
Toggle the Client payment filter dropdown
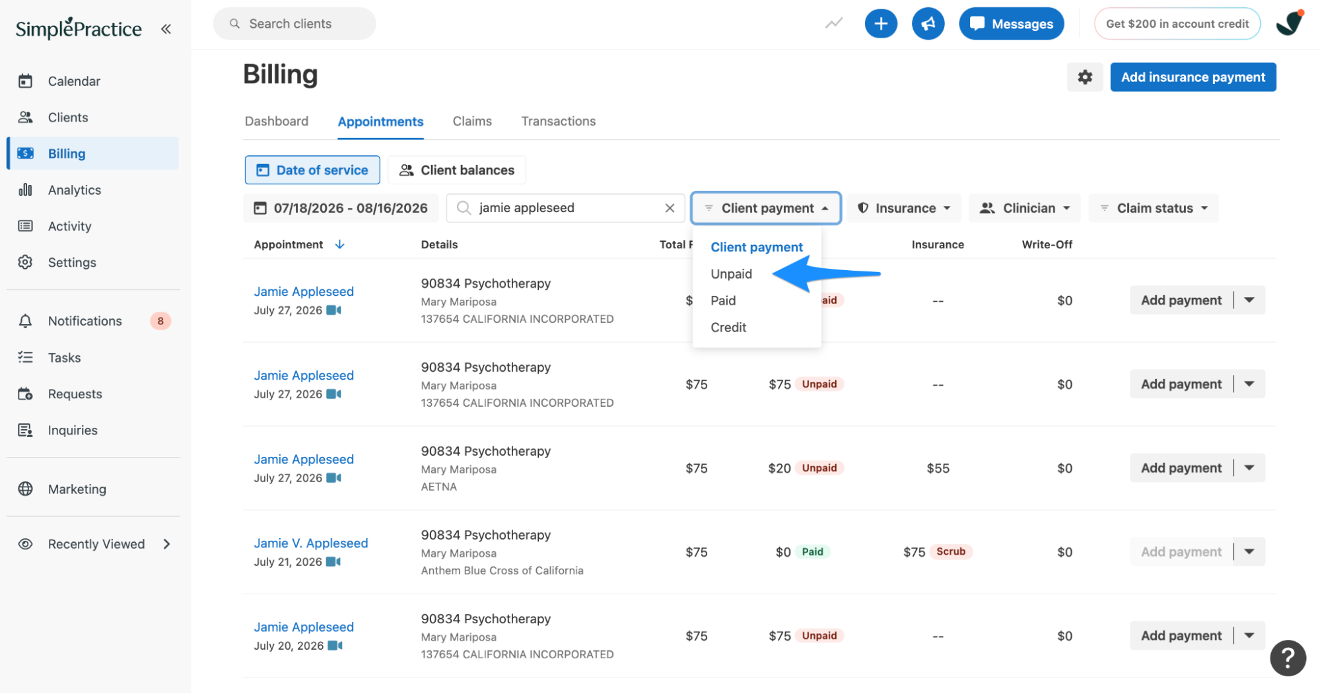click(x=766, y=208)
